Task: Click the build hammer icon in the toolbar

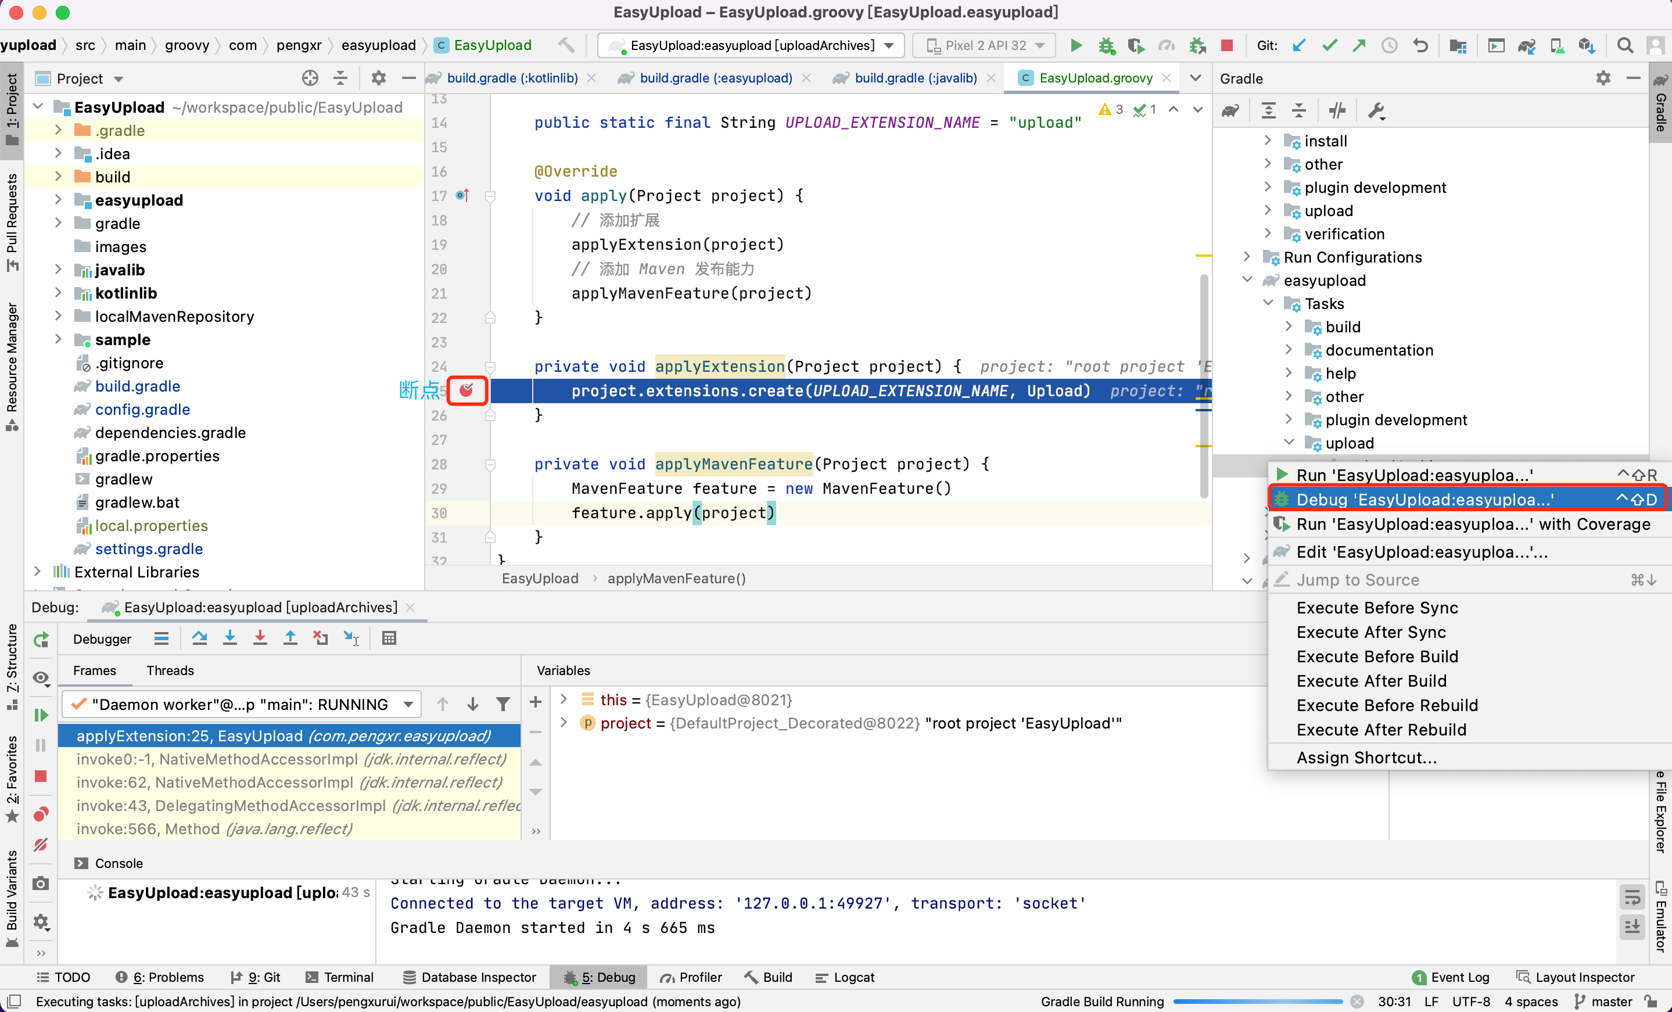Action: 566,45
